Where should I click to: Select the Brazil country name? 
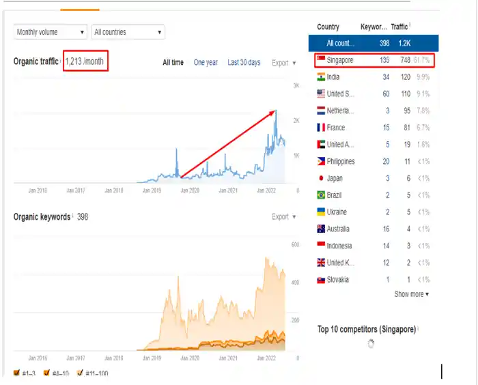pyautogui.click(x=334, y=195)
